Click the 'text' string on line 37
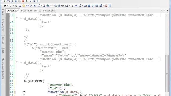171x96 pixels. (46, 66)
